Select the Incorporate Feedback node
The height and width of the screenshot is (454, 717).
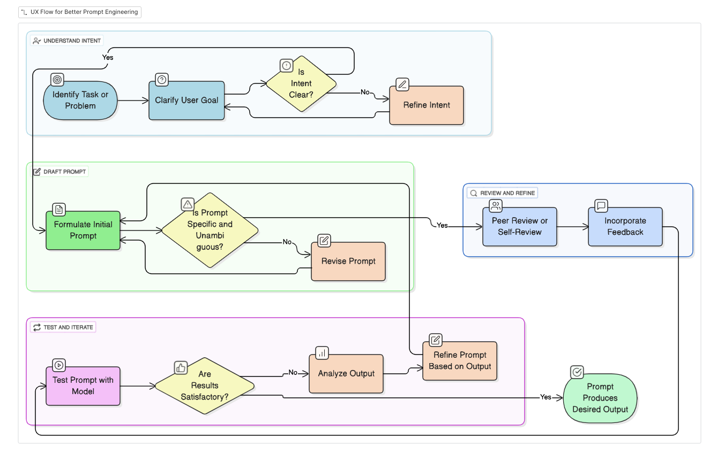click(x=625, y=227)
